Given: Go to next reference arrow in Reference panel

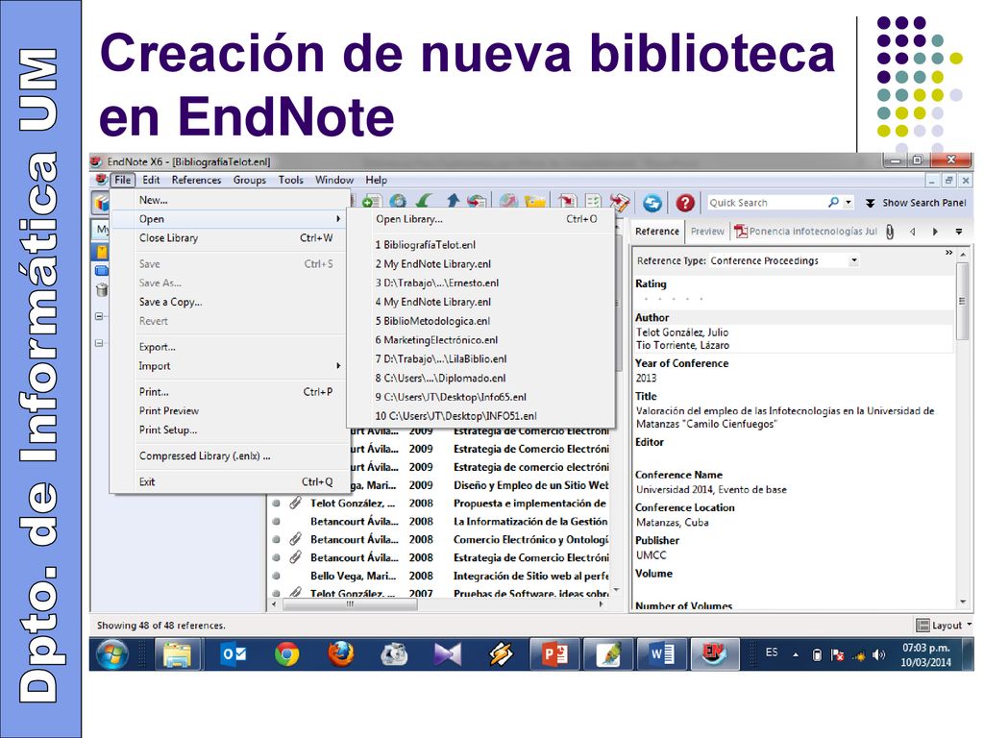Looking at the screenshot, I should pos(935,232).
